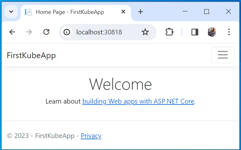The height and width of the screenshot is (150, 241).
Task: Toggle the browser side panel
Action: click(195, 32)
